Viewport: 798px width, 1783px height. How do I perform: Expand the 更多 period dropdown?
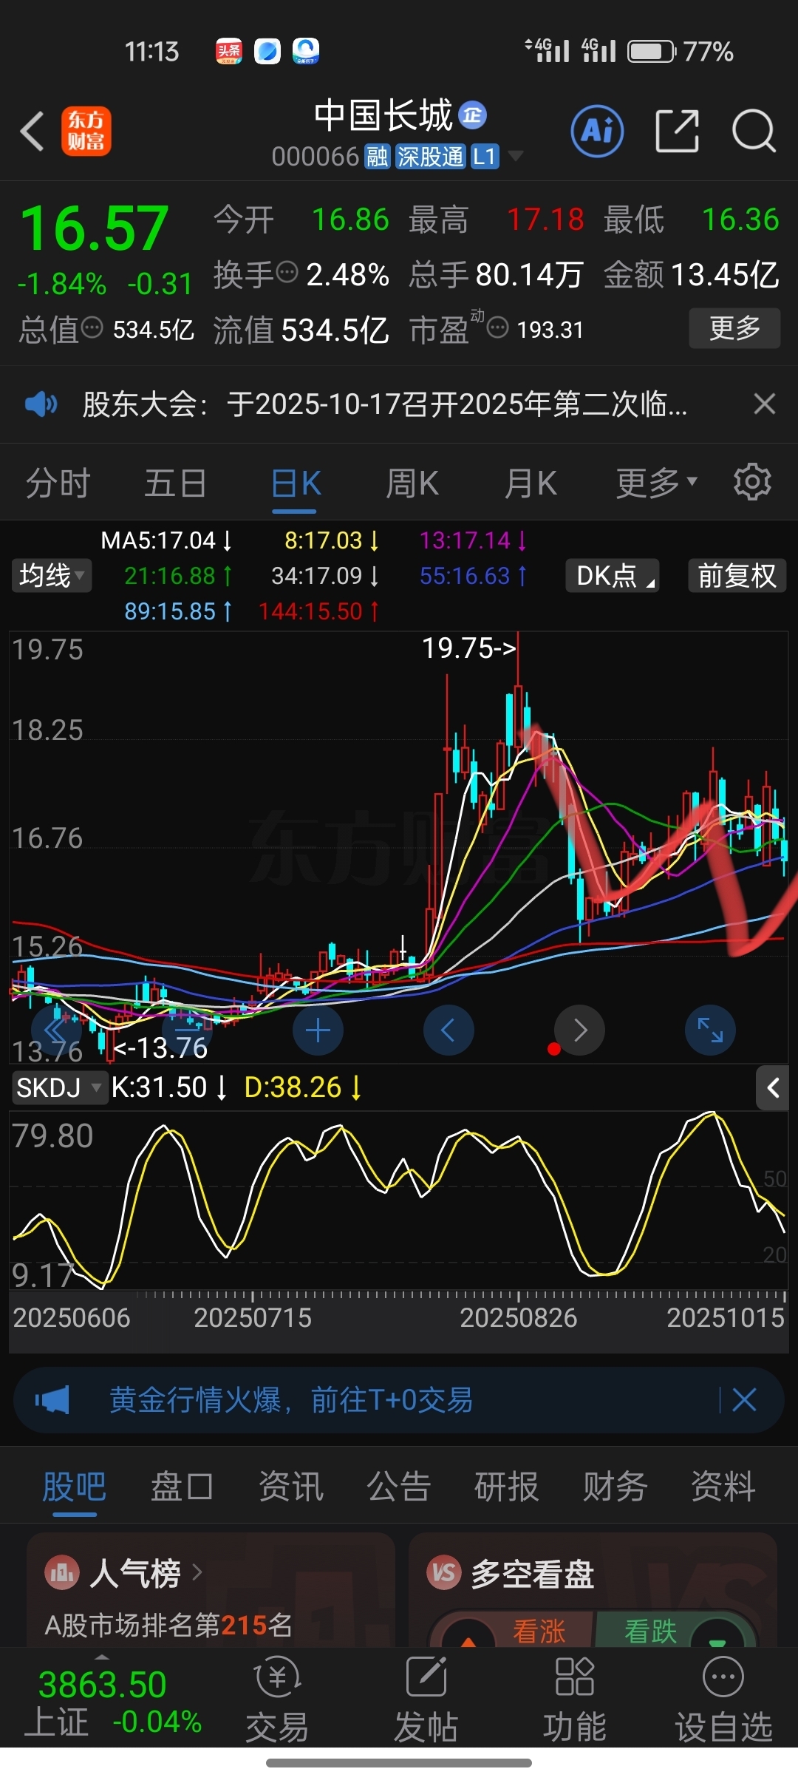pyautogui.click(x=656, y=483)
